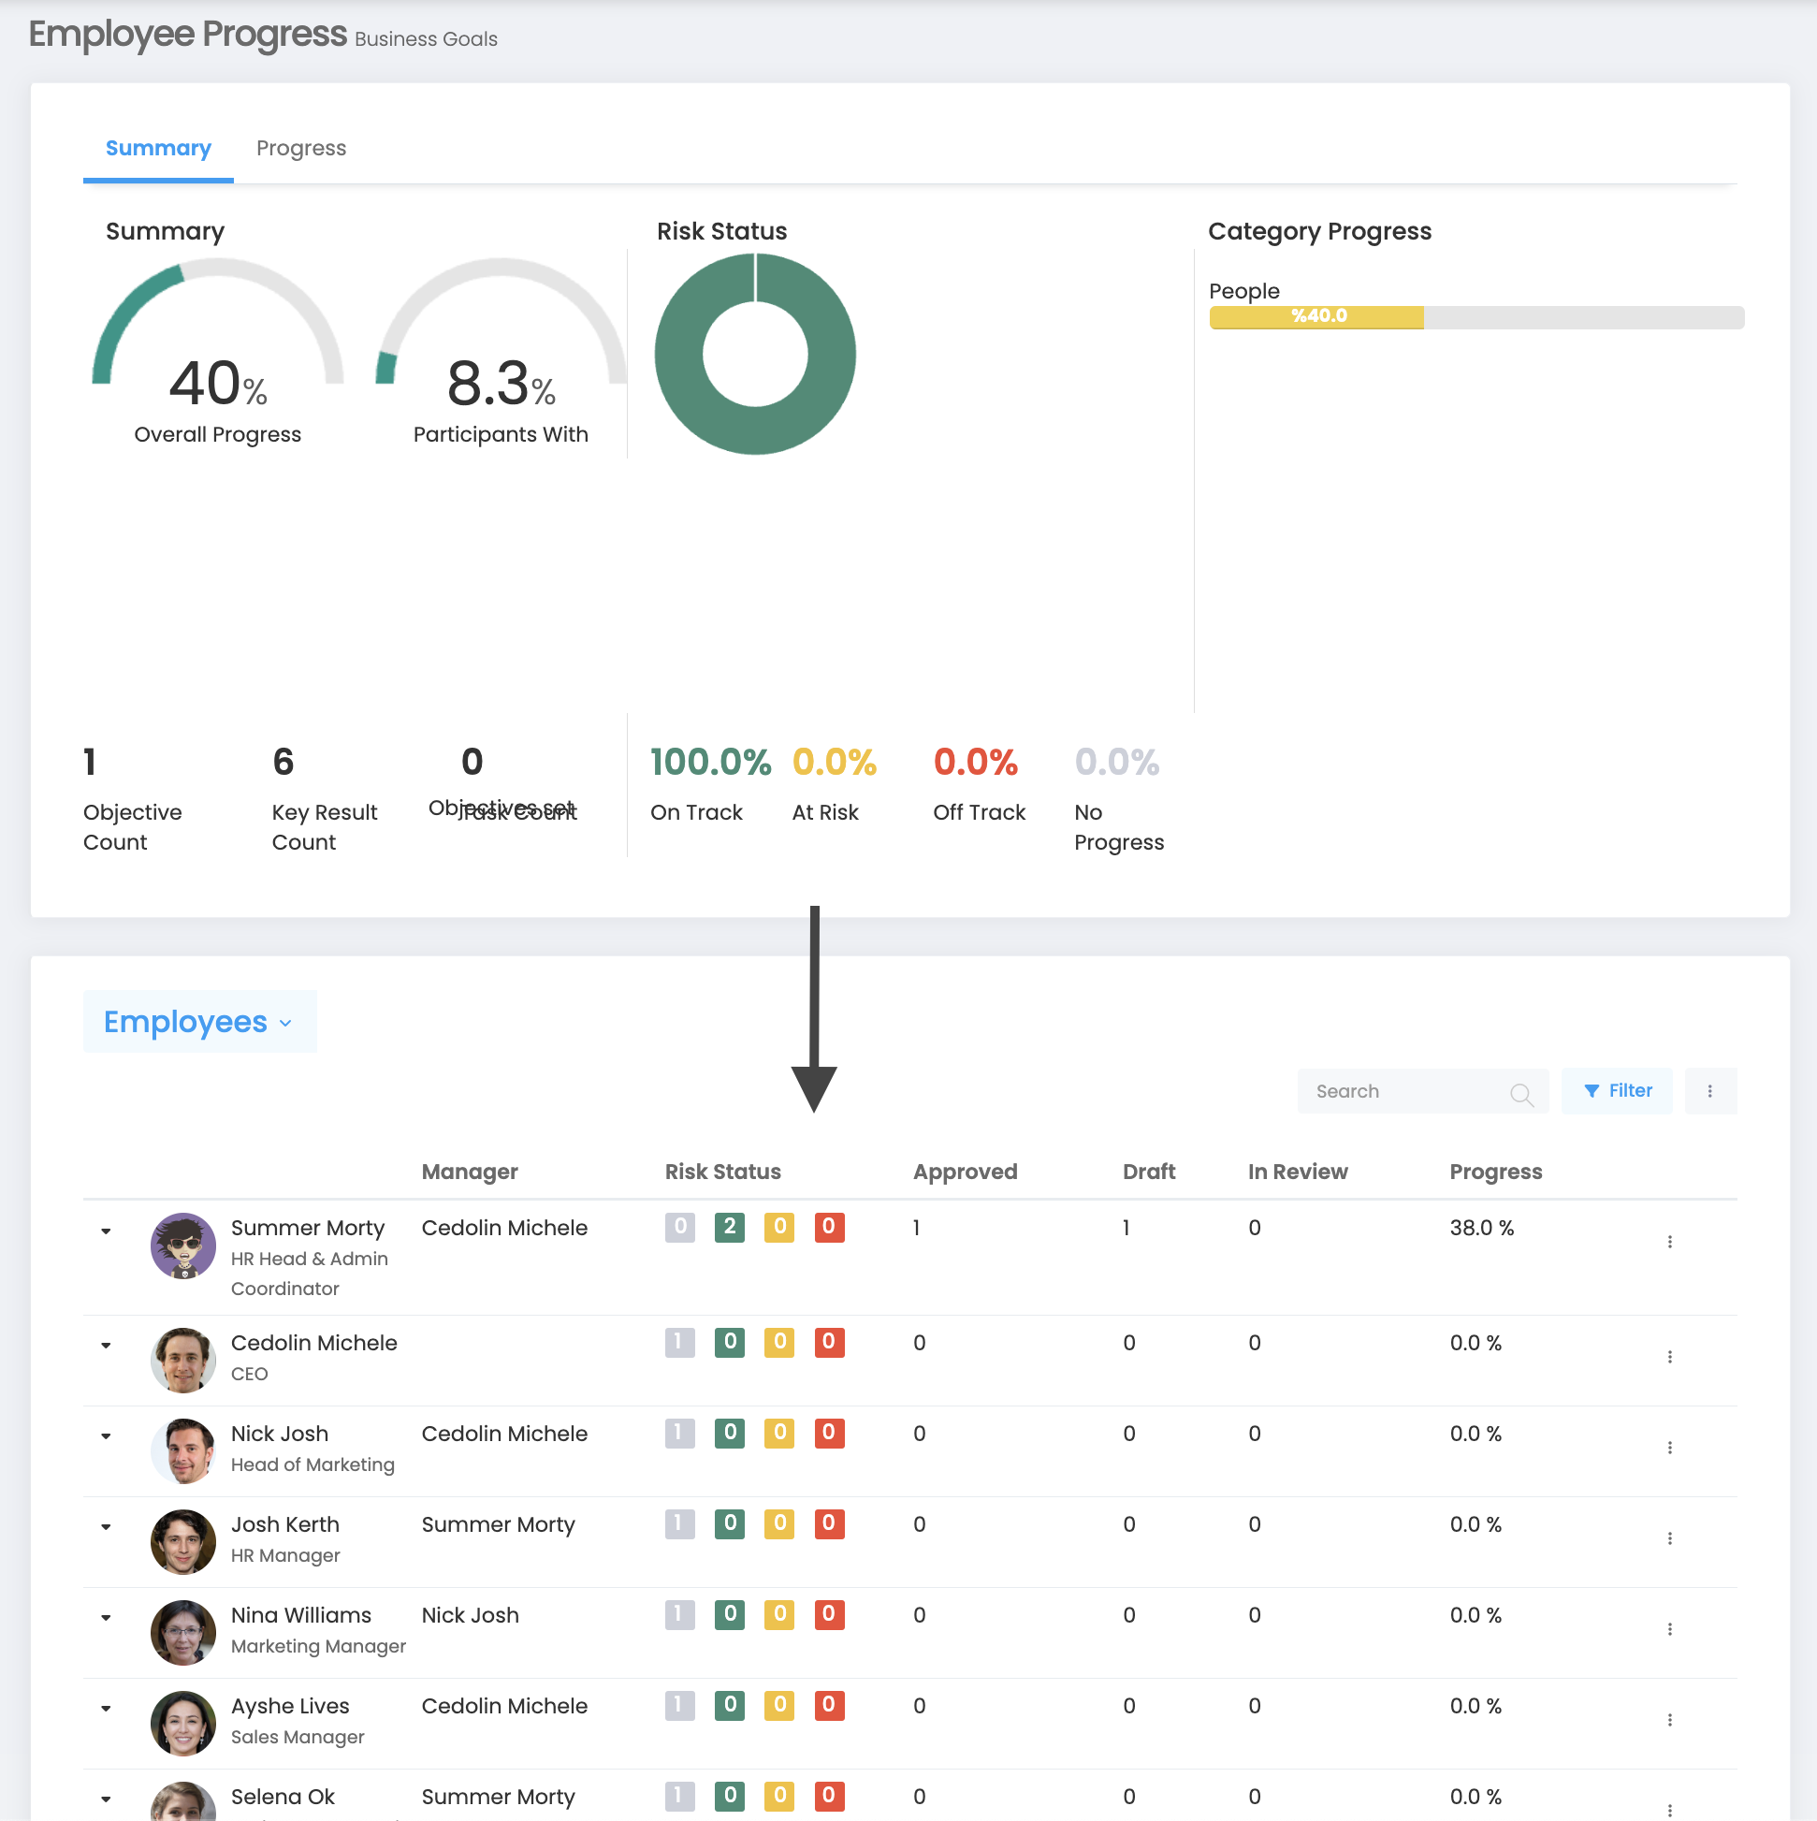Open table options menu beside Filter
This screenshot has width=1817, height=1821.
coord(1709,1090)
